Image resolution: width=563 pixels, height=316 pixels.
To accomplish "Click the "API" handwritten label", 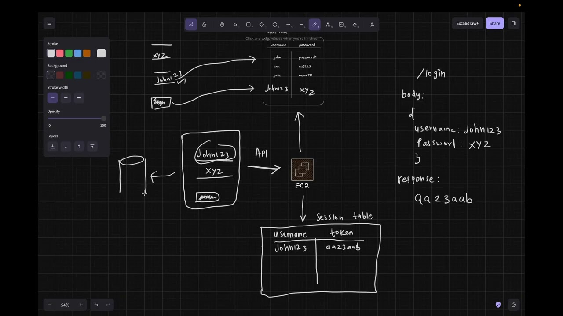I will (x=261, y=153).
